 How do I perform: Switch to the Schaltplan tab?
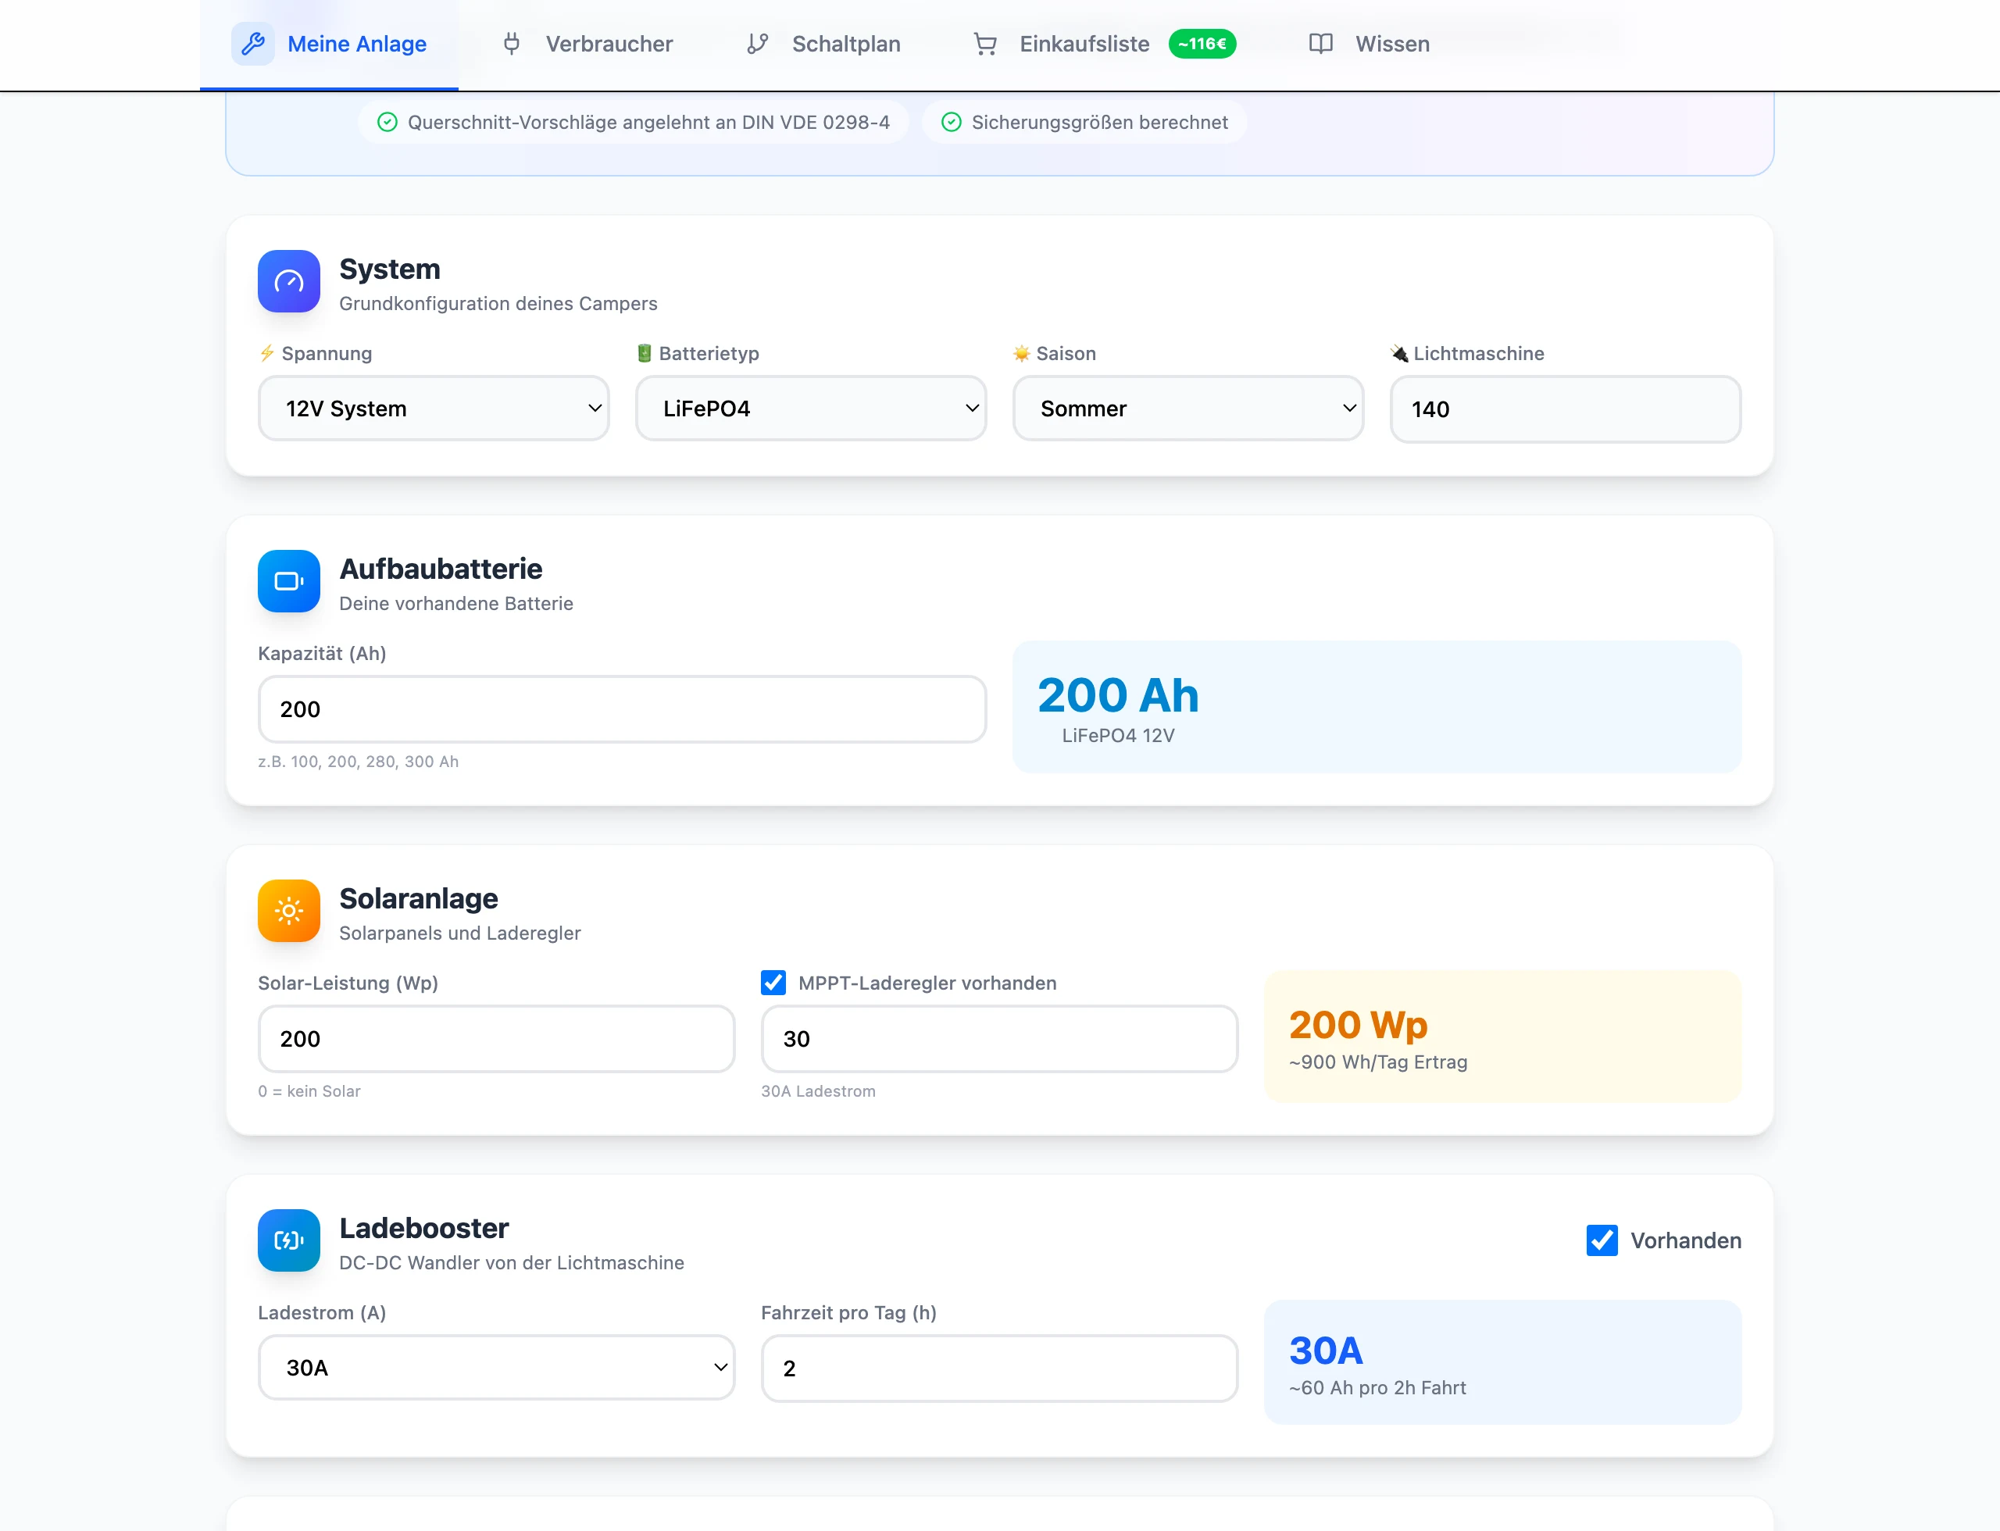click(x=823, y=44)
